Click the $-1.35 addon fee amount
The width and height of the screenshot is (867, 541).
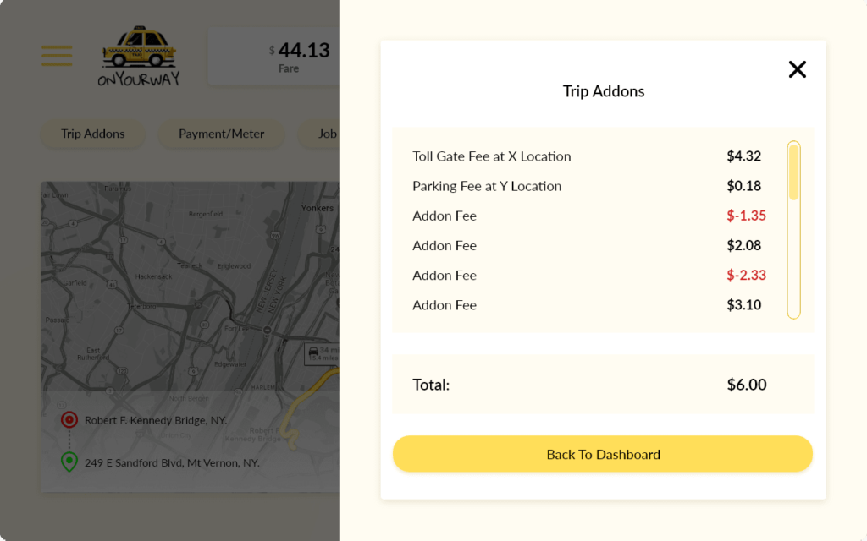pyautogui.click(x=746, y=216)
